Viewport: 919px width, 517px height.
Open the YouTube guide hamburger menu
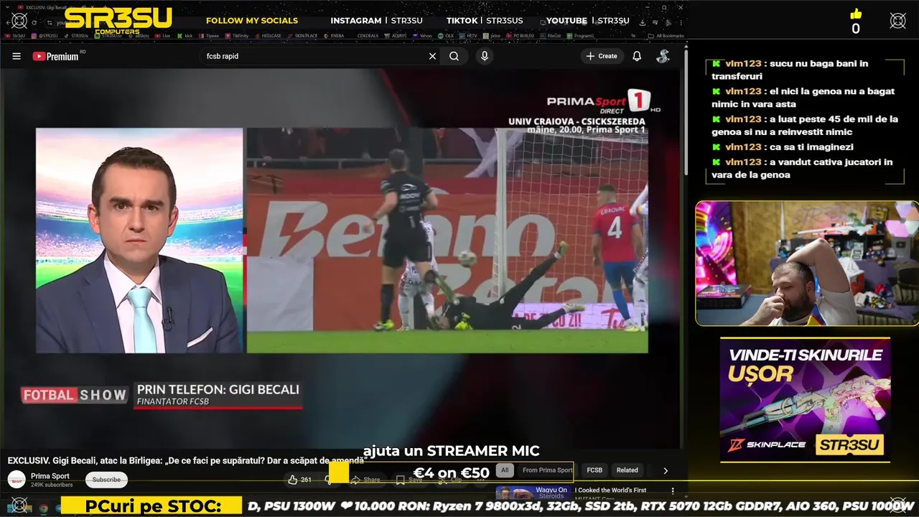[17, 56]
